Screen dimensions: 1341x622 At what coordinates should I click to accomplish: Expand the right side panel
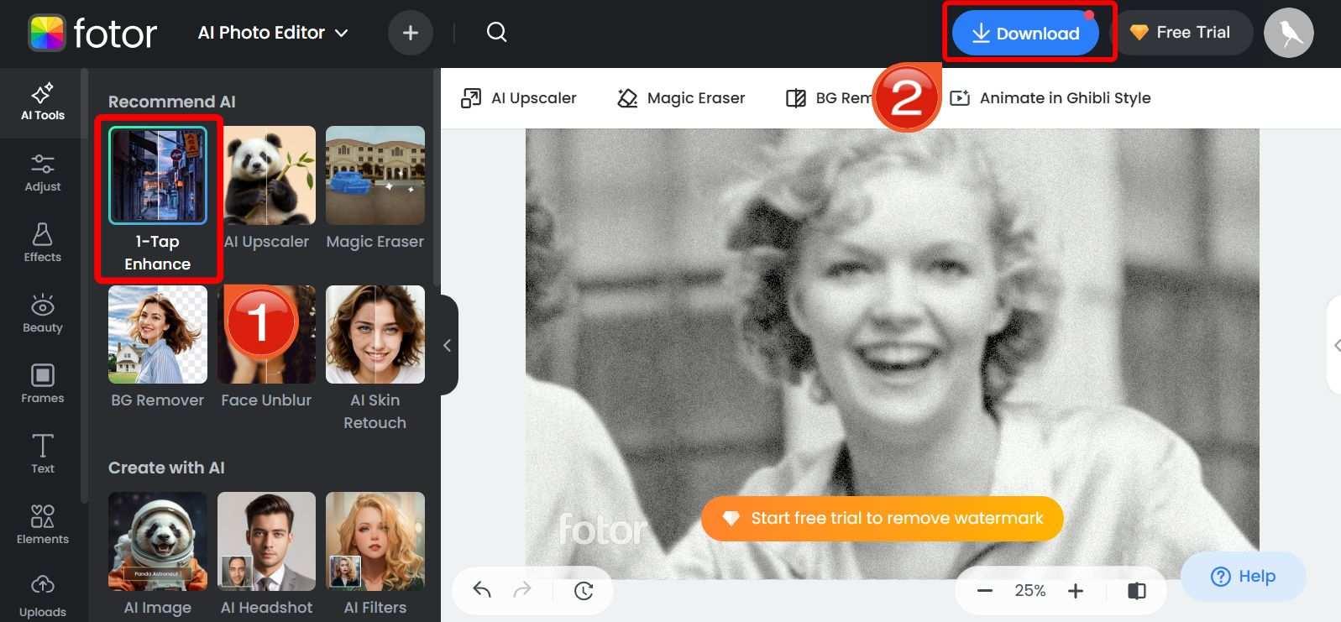1334,345
